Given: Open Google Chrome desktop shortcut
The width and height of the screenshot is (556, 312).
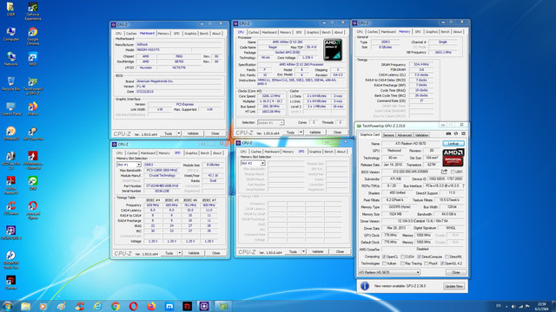Looking at the screenshot, I should [x=33, y=36].
